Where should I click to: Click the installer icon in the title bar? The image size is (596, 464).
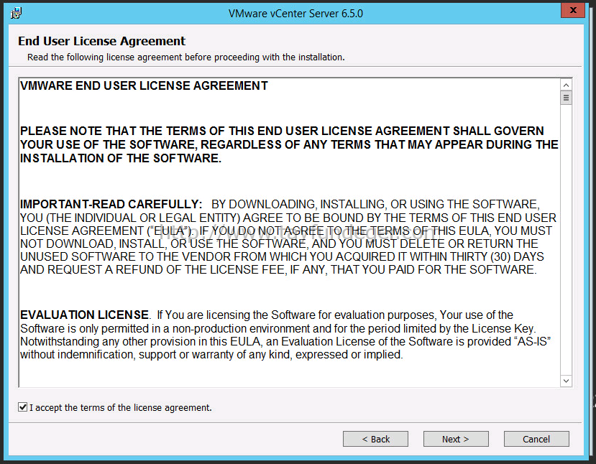click(x=16, y=14)
